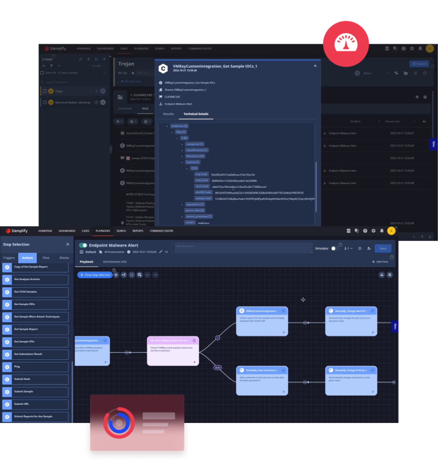Open the Enrichment Info tab
Viewport: 438px width, 476px height.
[x=115, y=262]
